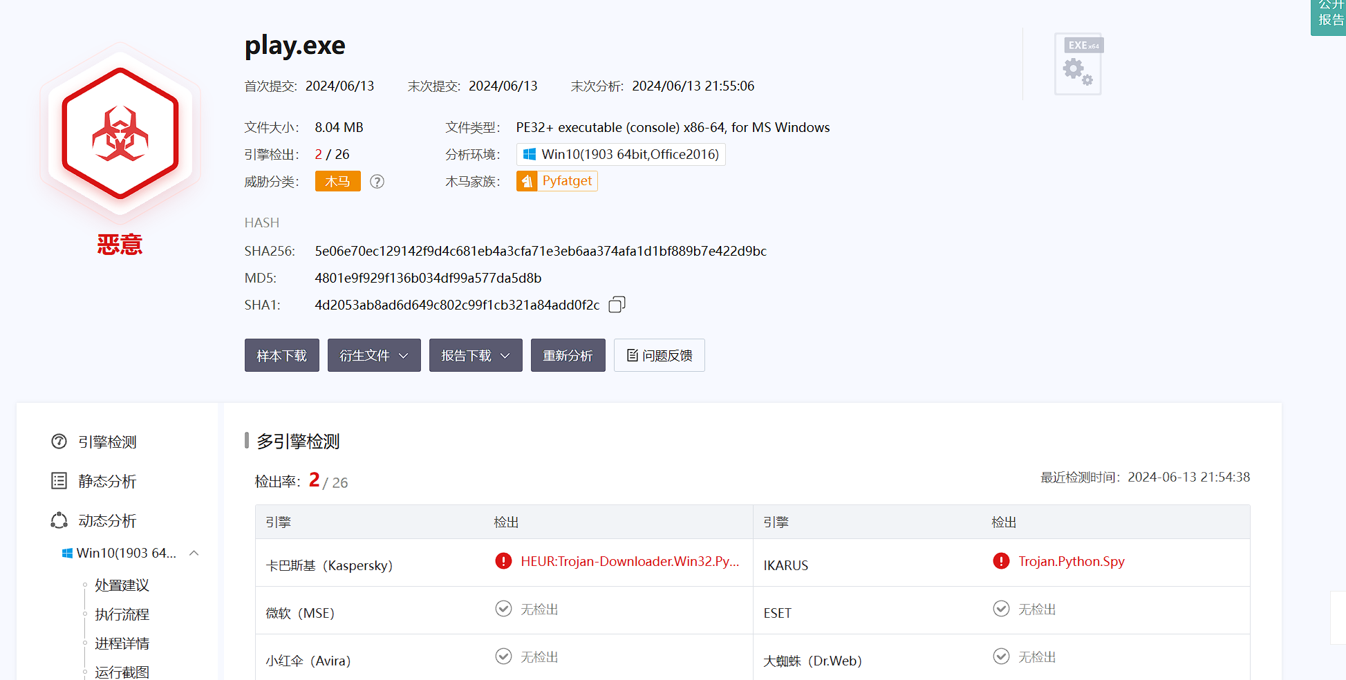Viewport: 1346px width, 680px height.
Task: Click the red malicious biohazard badge
Action: pyautogui.click(x=120, y=133)
